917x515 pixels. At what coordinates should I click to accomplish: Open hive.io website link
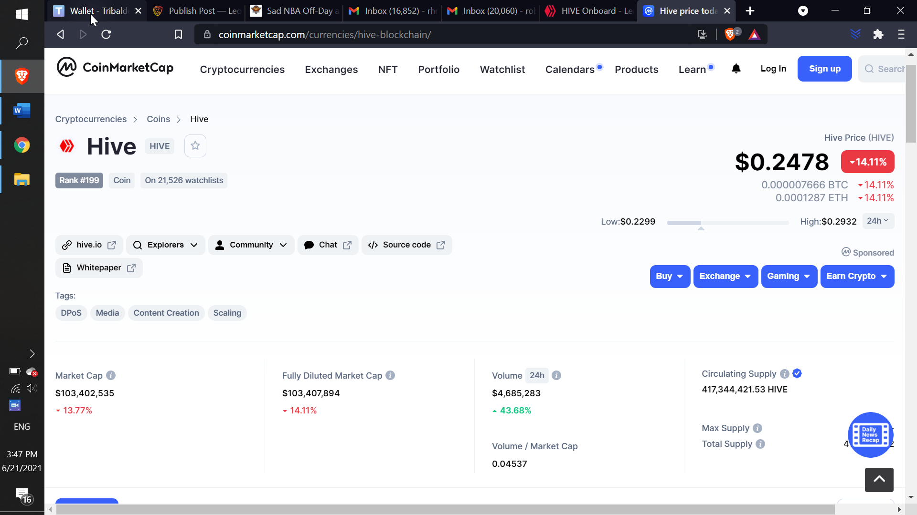click(89, 245)
